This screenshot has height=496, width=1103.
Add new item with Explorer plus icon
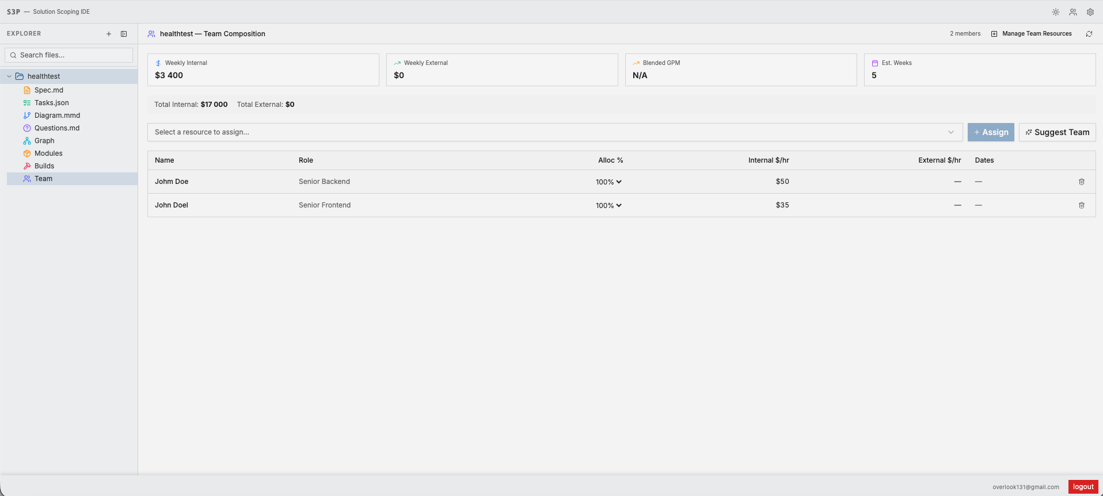(x=109, y=34)
